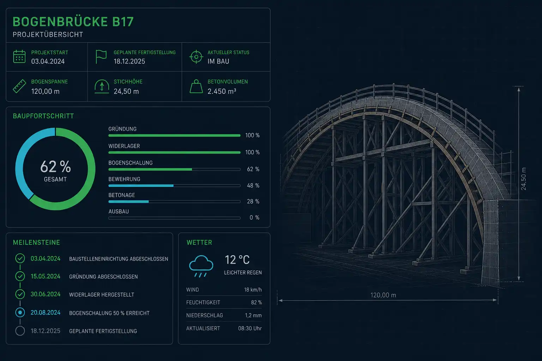
Task: Click the flag icon for Geplante Fertigstellung
Action: pos(101,56)
